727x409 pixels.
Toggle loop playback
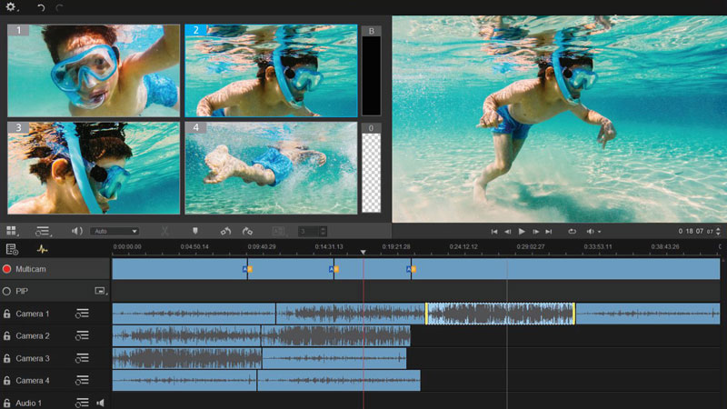click(x=573, y=232)
